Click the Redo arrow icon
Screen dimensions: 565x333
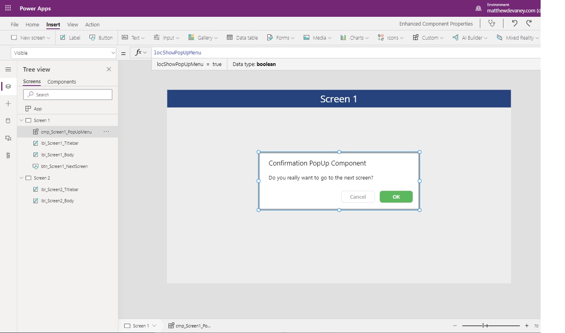click(x=529, y=24)
